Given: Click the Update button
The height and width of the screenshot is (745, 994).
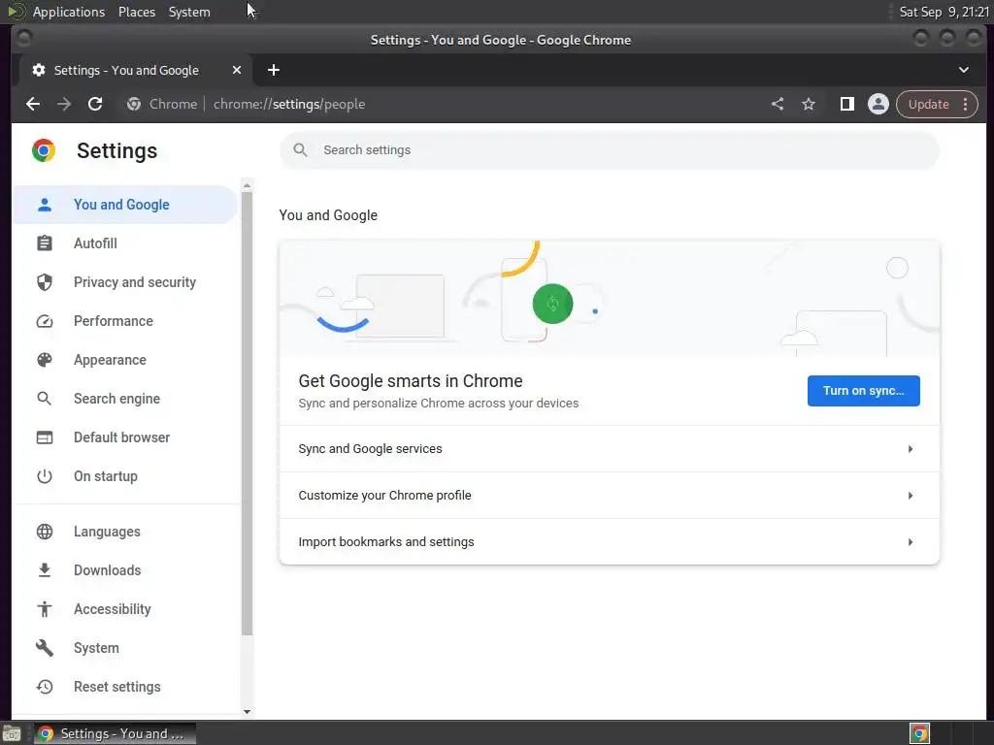Looking at the screenshot, I should point(928,104).
